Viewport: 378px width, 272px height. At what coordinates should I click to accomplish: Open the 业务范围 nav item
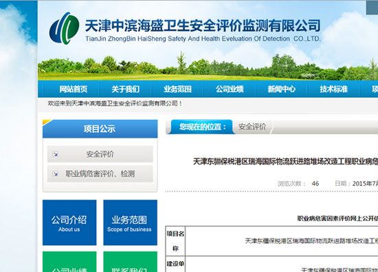pos(177,89)
